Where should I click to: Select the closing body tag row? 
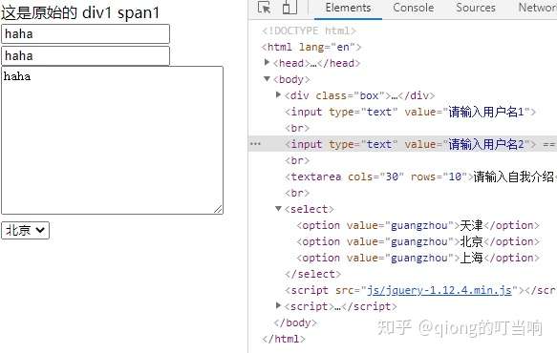click(295, 322)
